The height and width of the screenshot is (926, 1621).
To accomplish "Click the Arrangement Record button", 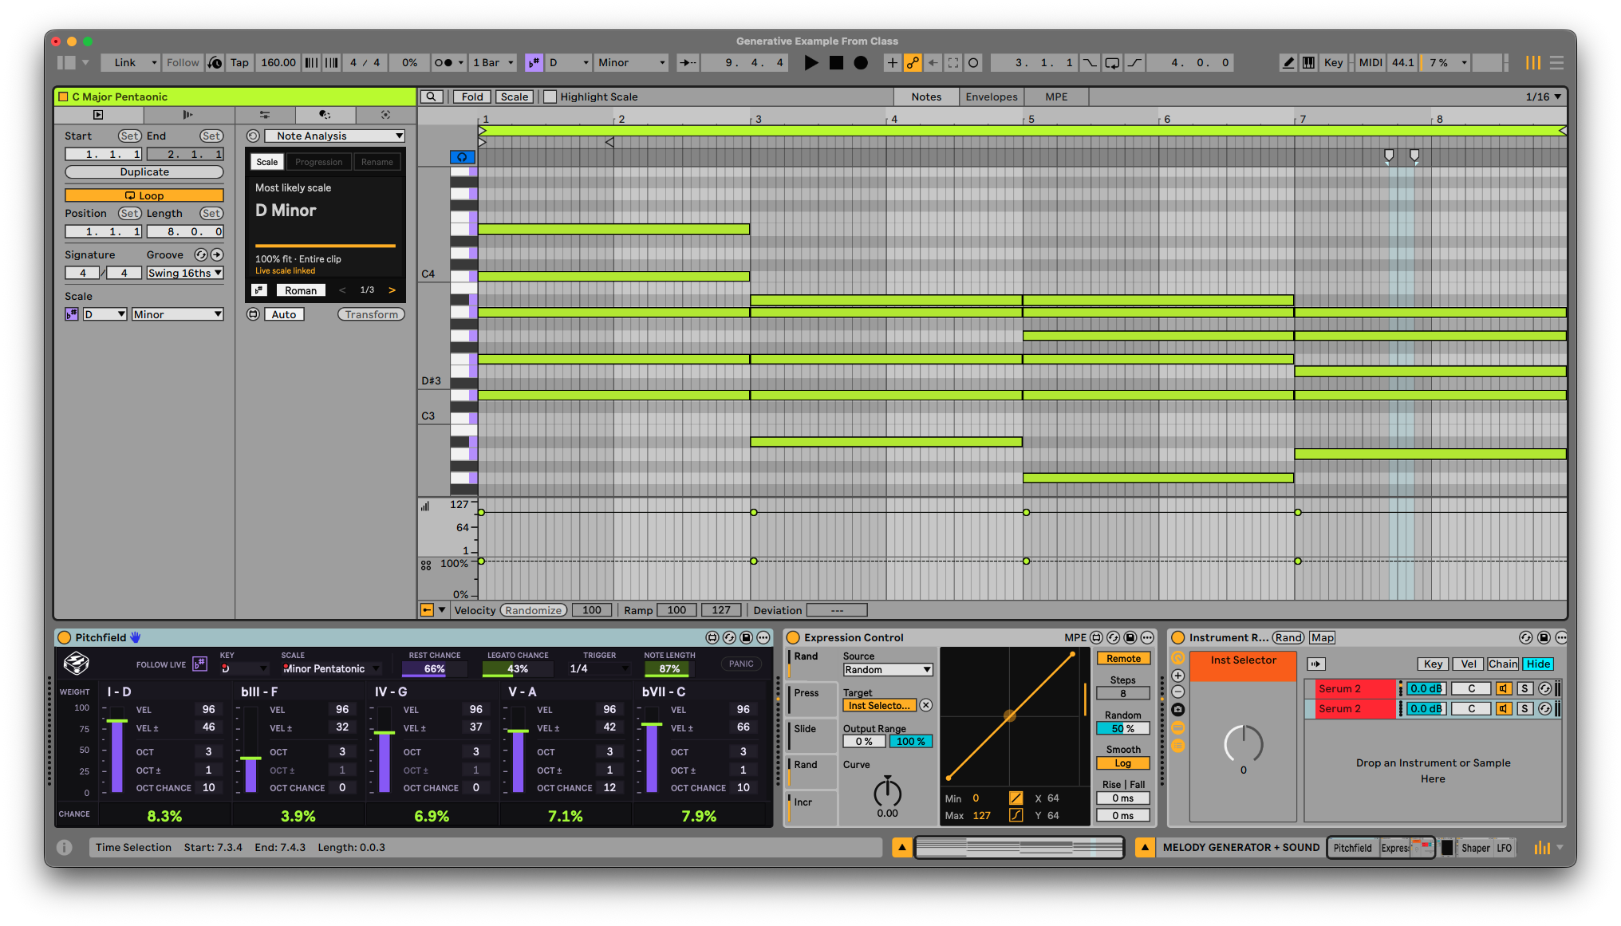I will (x=861, y=63).
